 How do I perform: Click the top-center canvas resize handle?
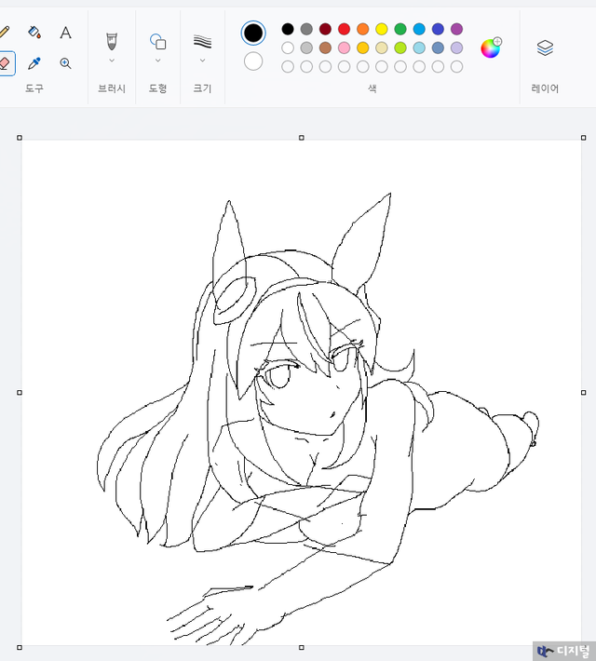point(301,138)
